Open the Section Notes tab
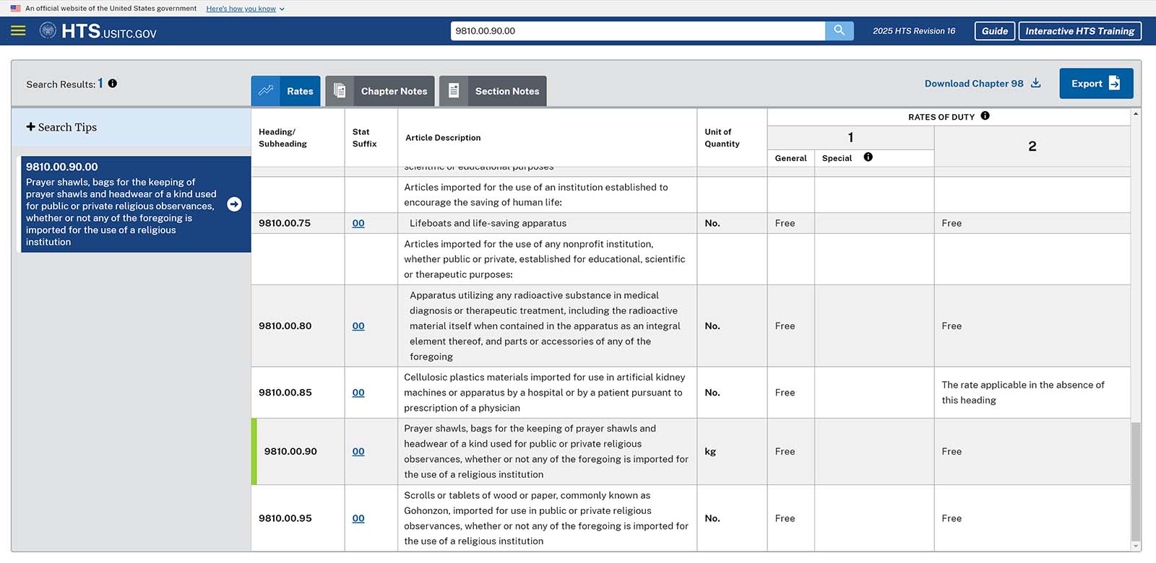The height and width of the screenshot is (563, 1156). coord(493,91)
